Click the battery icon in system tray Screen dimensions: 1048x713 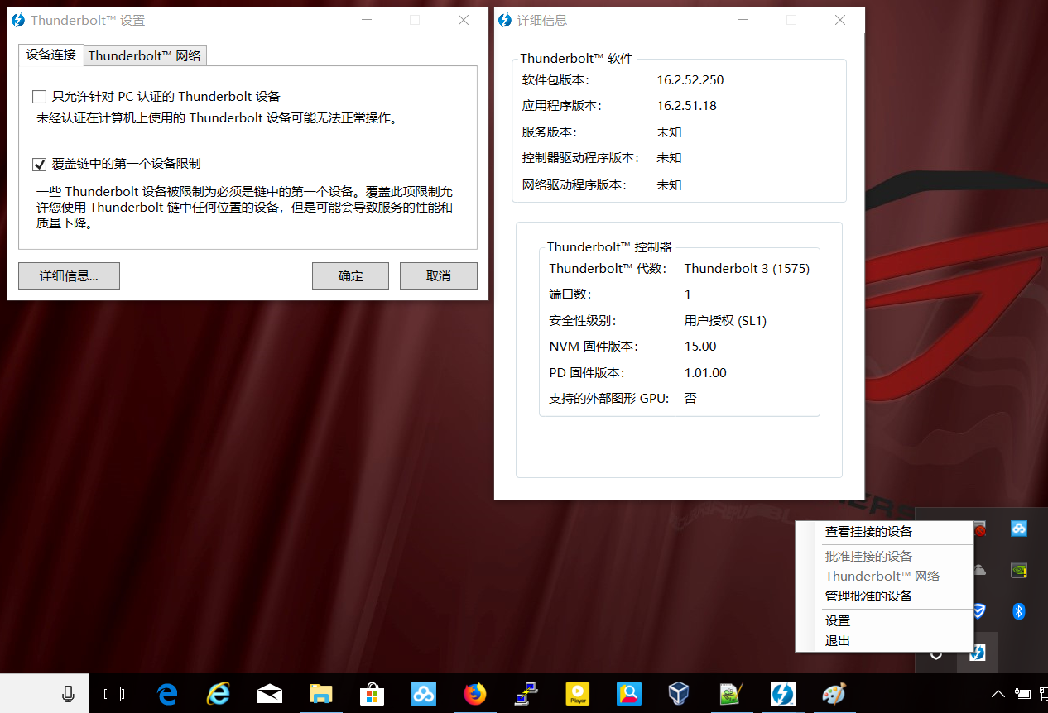[x=1024, y=694]
